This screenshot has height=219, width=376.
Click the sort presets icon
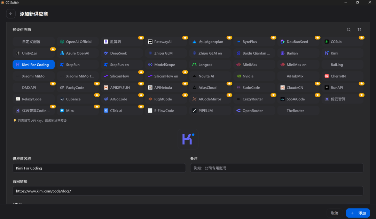[359, 30]
